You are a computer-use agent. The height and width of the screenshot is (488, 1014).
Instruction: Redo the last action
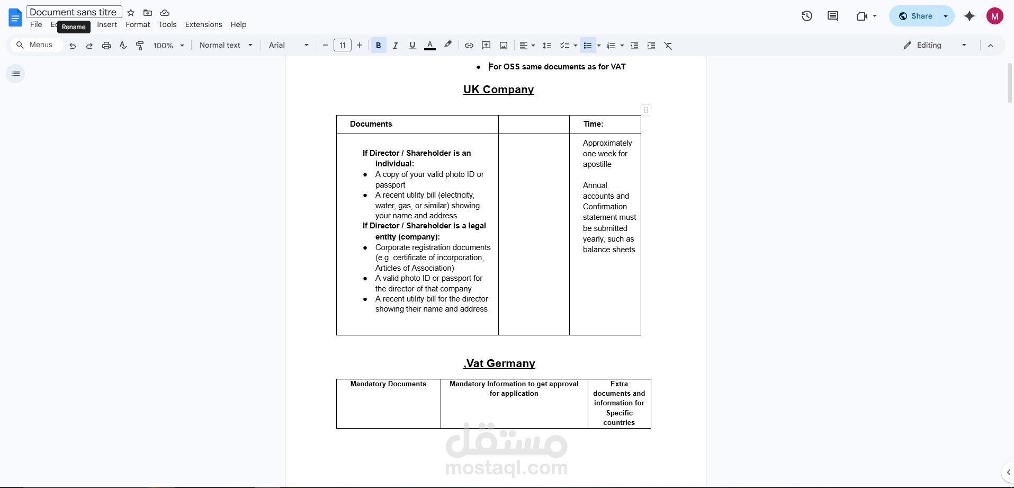click(x=89, y=46)
